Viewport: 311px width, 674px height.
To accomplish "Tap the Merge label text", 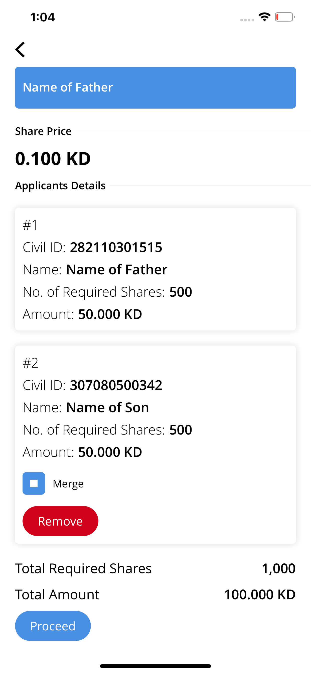I will pyautogui.click(x=68, y=483).
